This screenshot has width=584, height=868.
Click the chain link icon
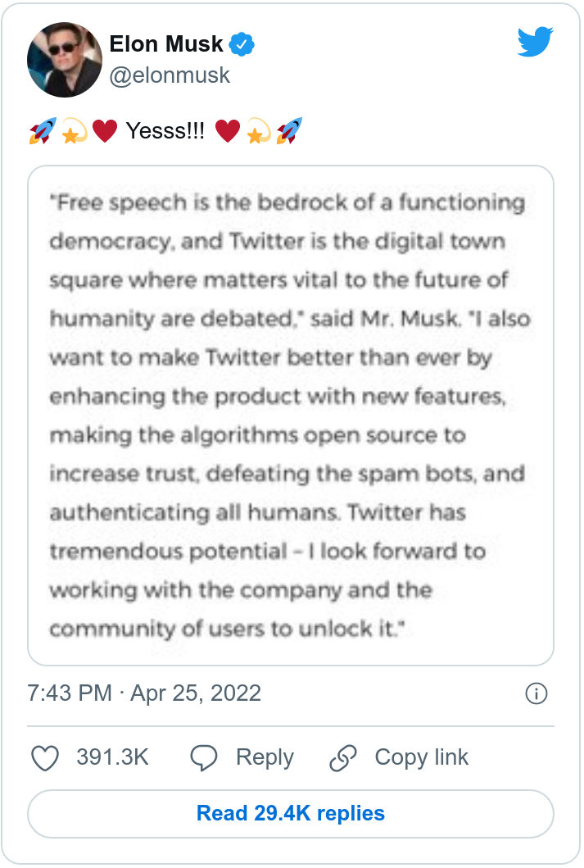342,758
